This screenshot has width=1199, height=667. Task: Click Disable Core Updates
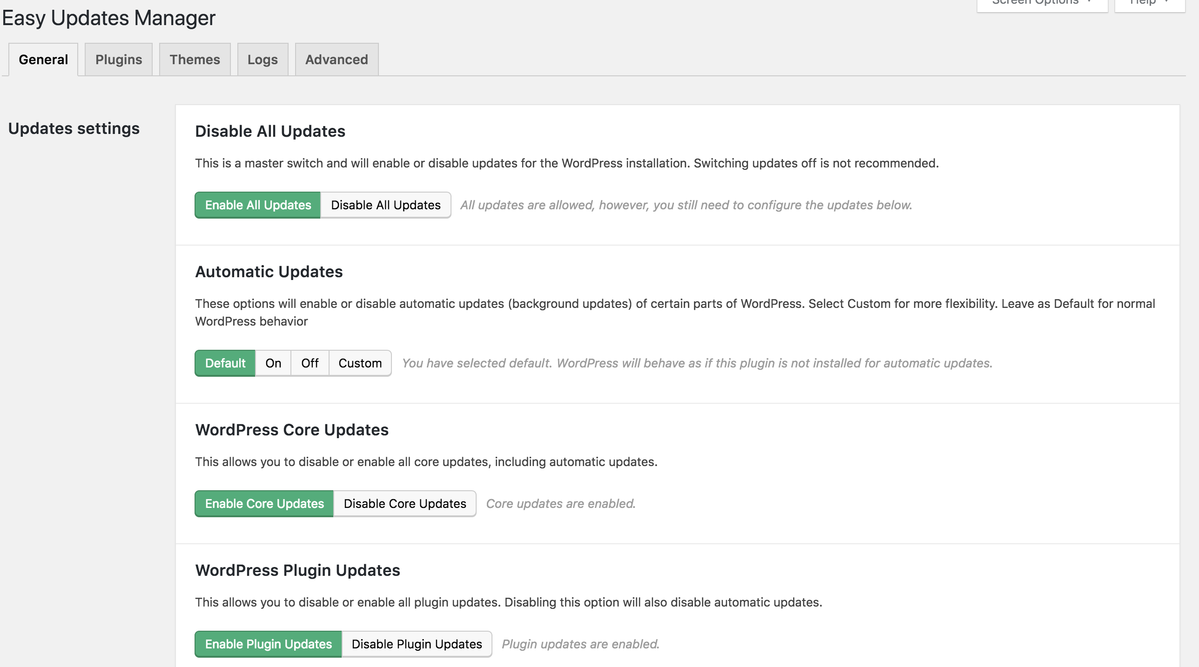coord(405,504)
